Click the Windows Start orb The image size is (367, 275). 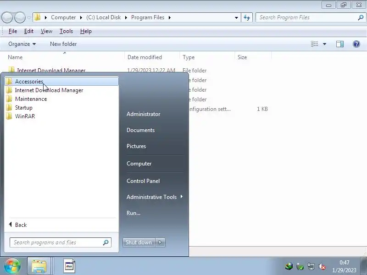coord(12,266)
